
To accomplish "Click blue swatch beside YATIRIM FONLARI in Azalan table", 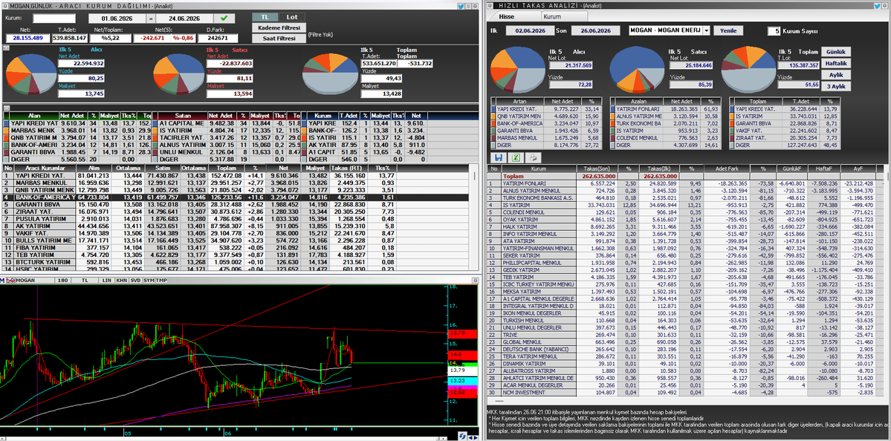I will pos(613,108).
